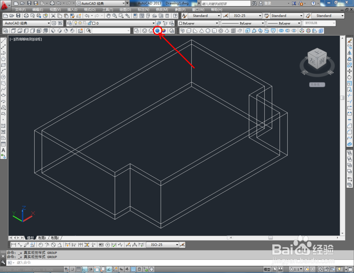
Task: Toggle Snap mode in status bar
Action: [72, 269]
